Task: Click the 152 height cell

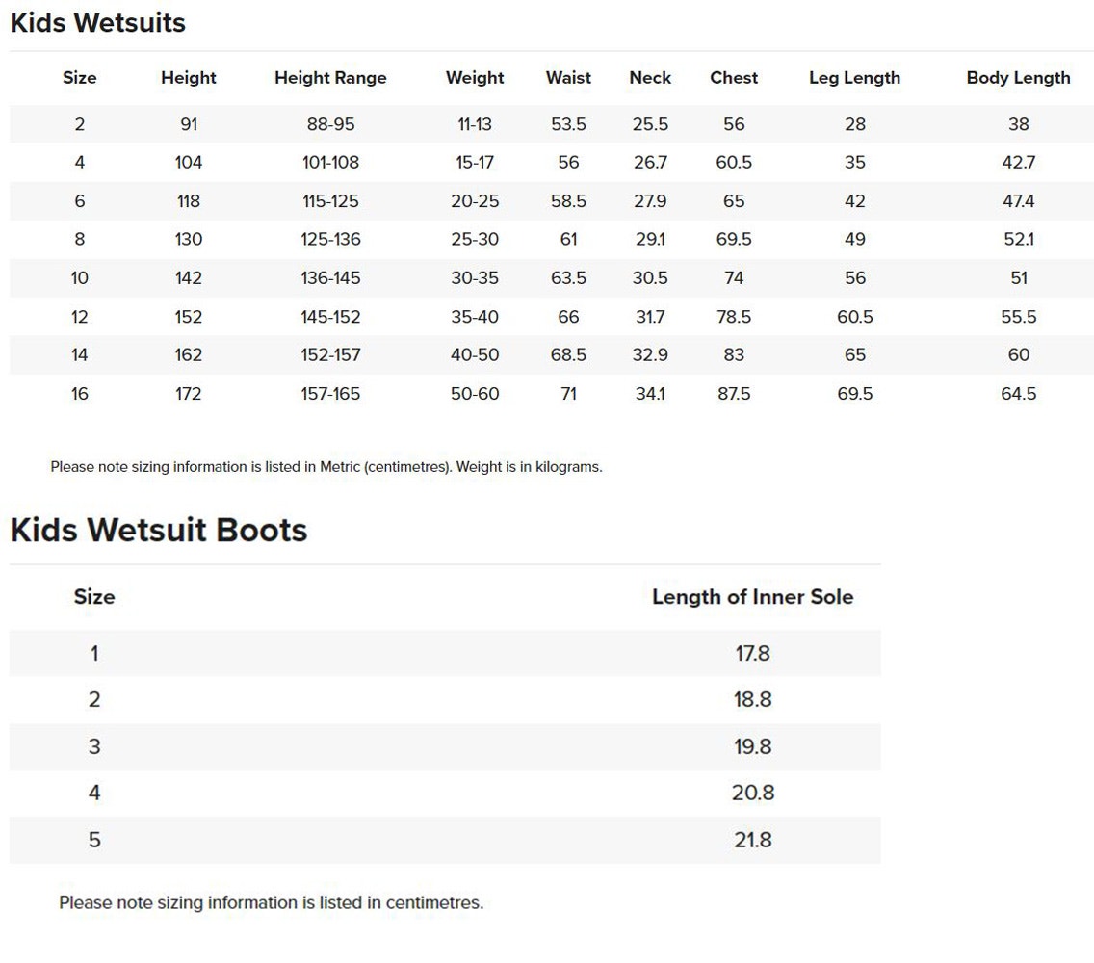Action: click(189, 317)
